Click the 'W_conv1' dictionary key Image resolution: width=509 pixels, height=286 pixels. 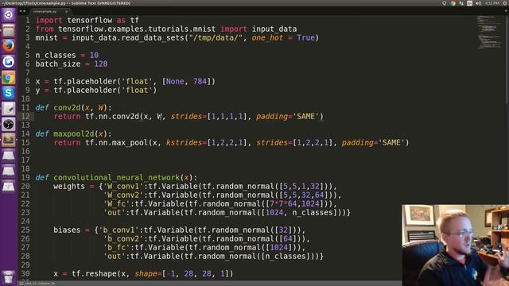123,186
